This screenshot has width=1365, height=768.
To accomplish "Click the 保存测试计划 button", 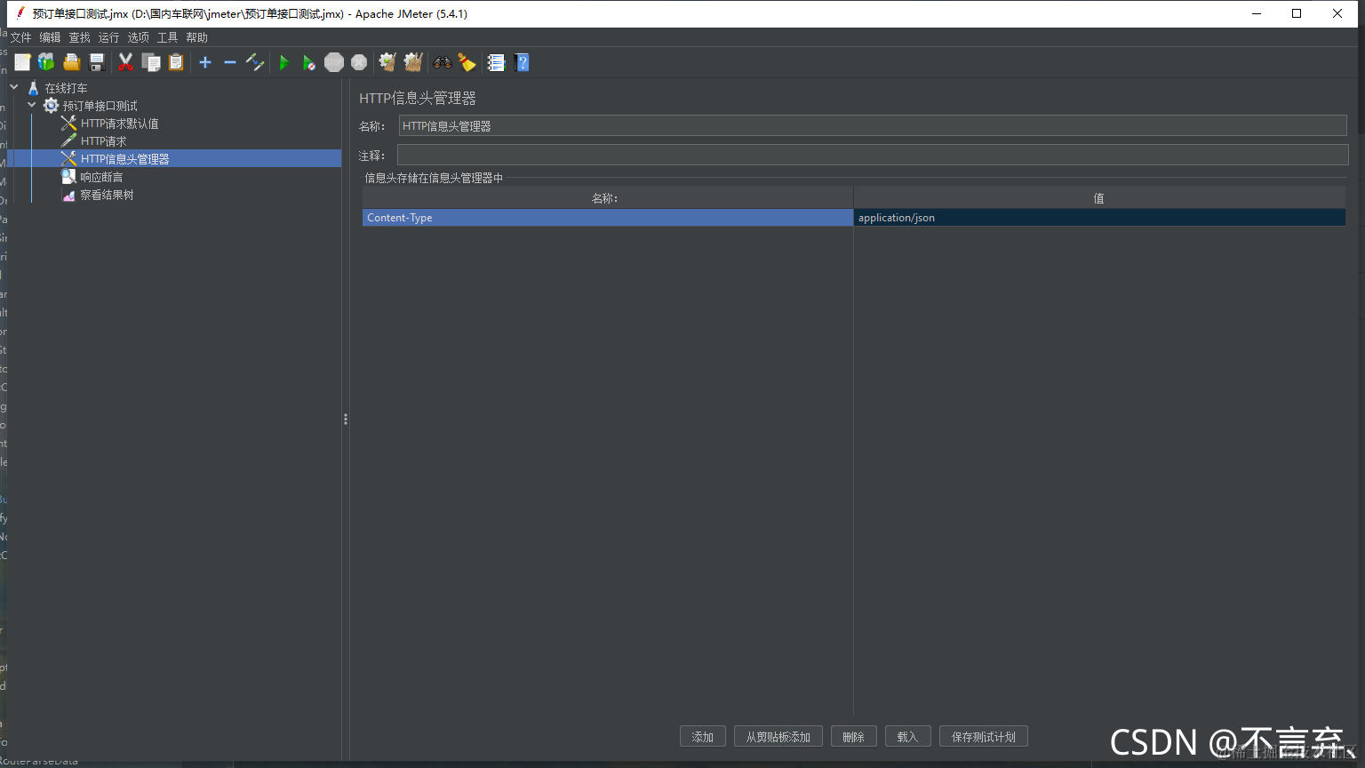I will [984, 737].
